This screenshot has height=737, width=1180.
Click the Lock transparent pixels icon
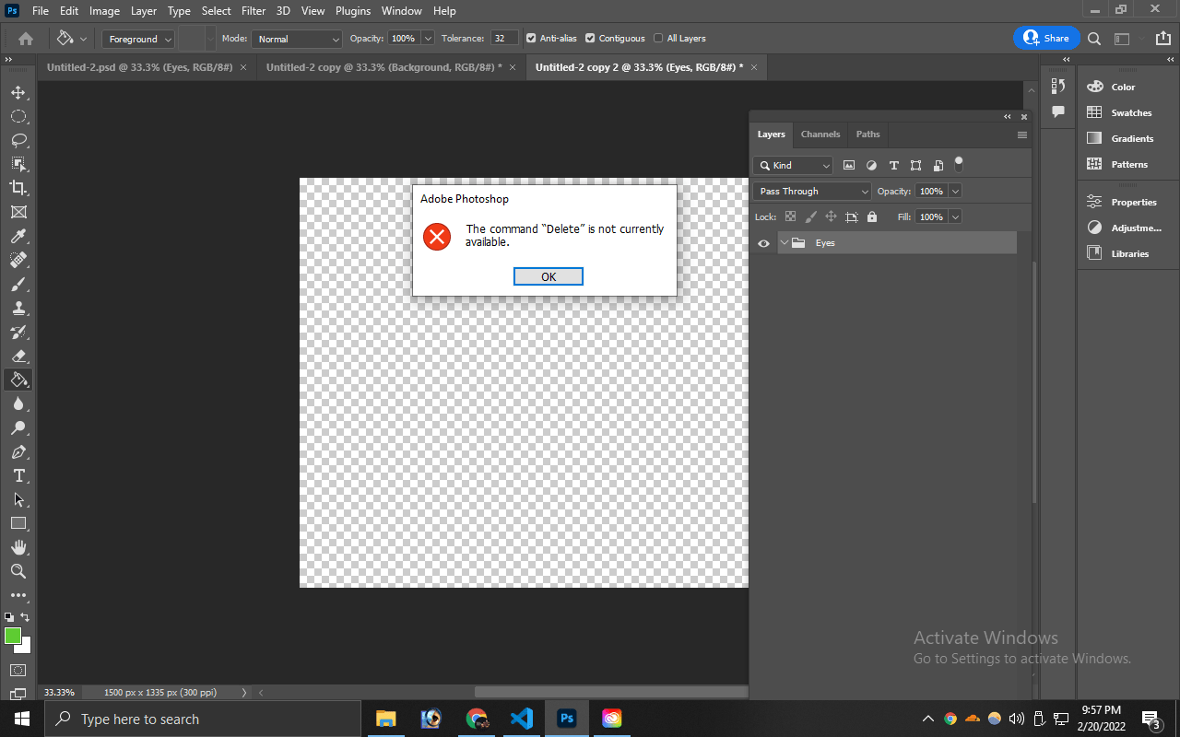(790, 216)
